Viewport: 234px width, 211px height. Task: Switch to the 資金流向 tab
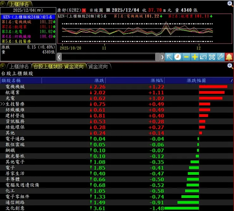98,66
